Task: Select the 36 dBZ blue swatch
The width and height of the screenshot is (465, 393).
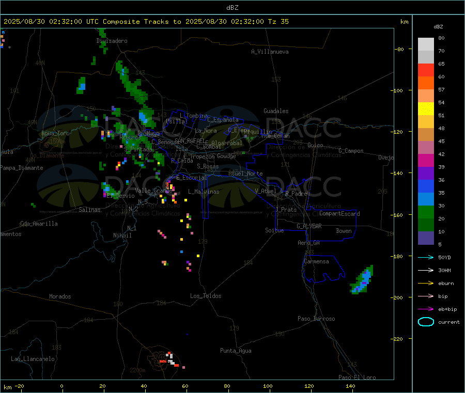Action: pos(426,186)
